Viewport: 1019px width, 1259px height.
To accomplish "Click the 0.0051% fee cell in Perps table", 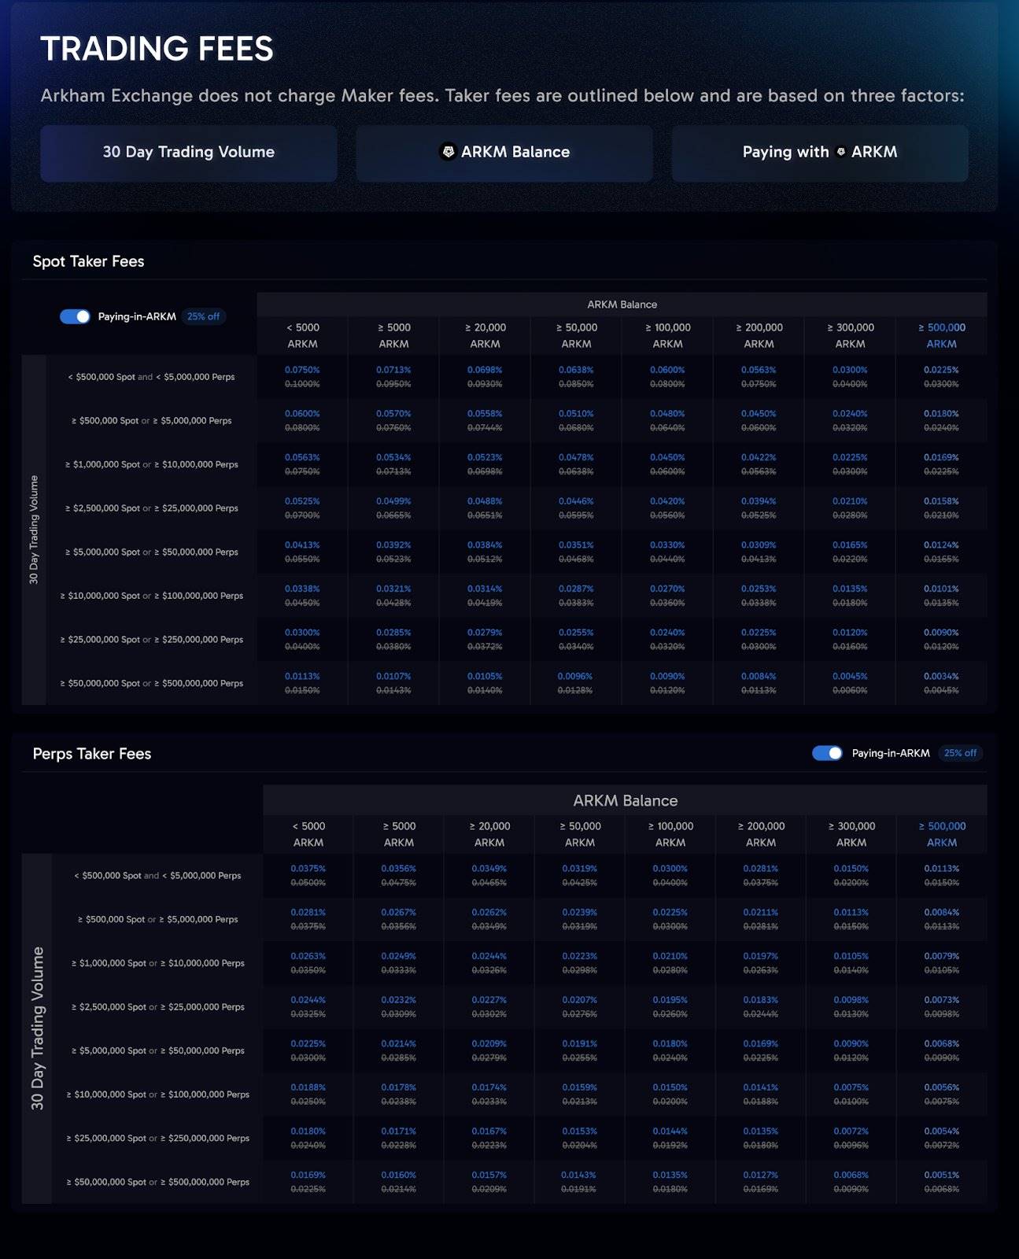I will point(942,1175).
